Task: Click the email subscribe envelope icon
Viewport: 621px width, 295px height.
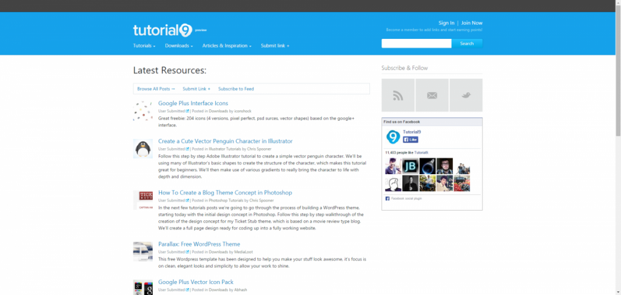Action: pos(432,95)
